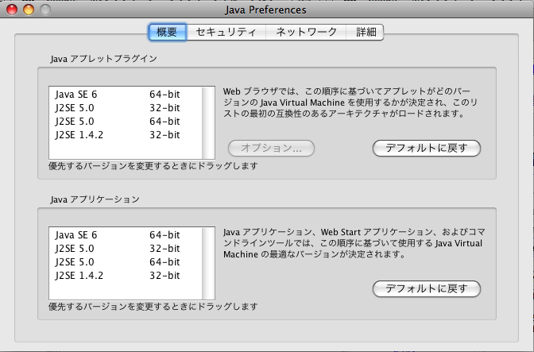Open the 詳細 tab
The image size is (534, 352).
pyautogui.click(x=365, y=33)
